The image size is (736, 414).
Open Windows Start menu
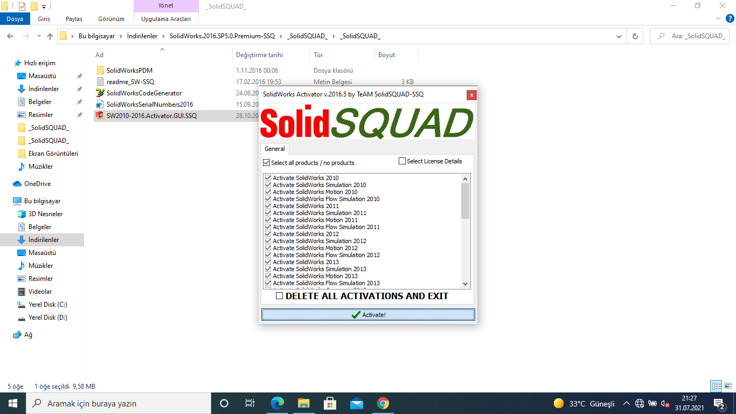click(12, 403)
